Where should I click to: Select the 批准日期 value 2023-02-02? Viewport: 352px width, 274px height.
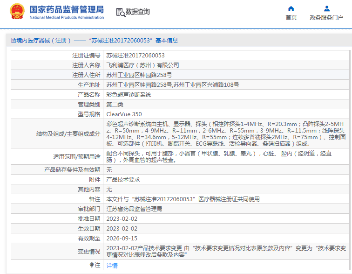click(122, 219)
